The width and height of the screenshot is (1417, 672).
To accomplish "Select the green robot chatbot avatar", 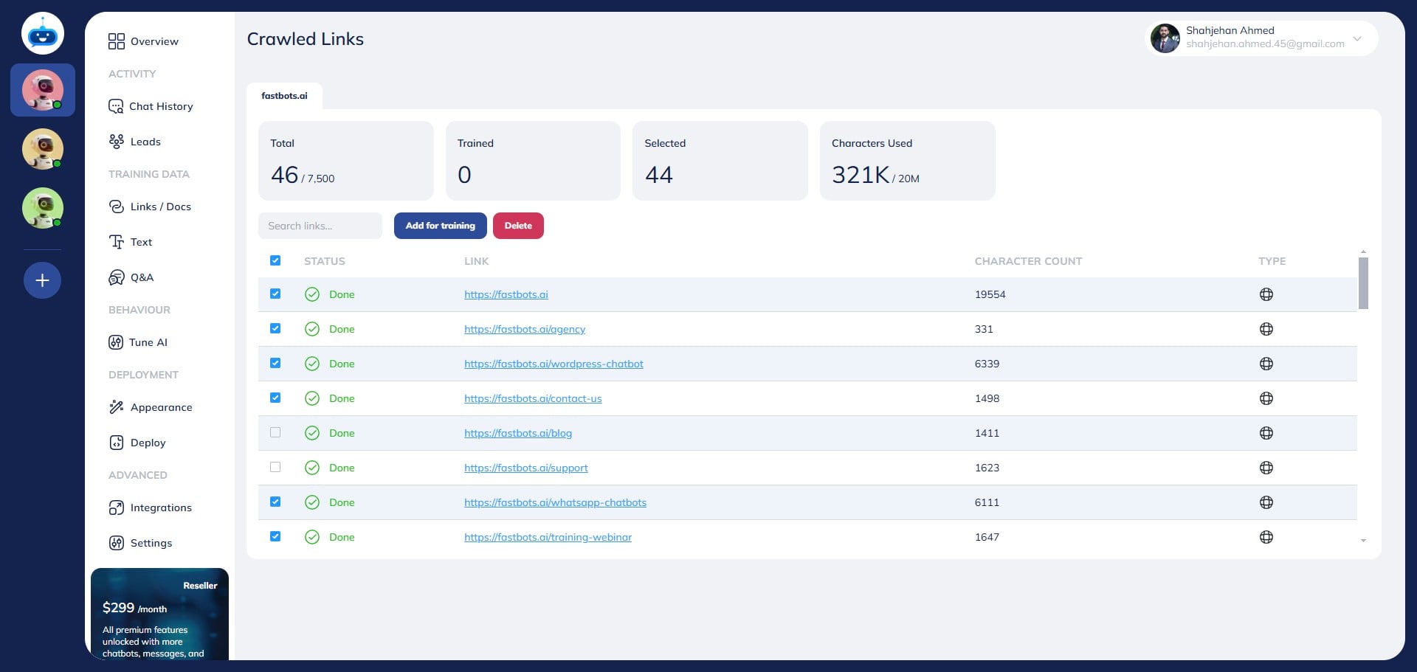I will click(43, 208).
